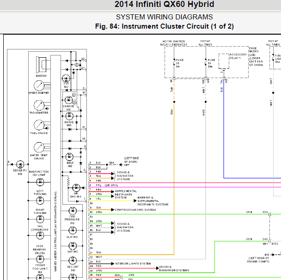
Task: Select the Fuse 12 10A symbol
Action: click(206, 62)
